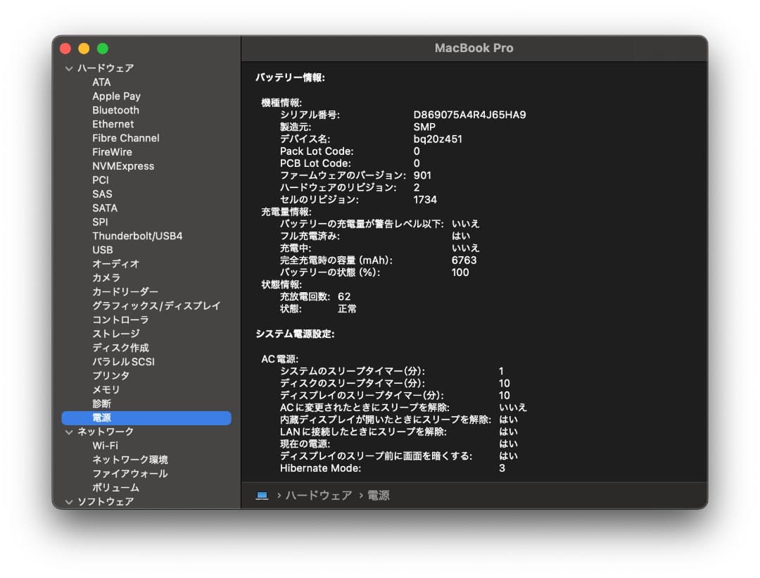Image resolution: width=760 pixels, height=578 pixels.
Task: Click the Pack Lot Code label
Action: click(317, 151)
